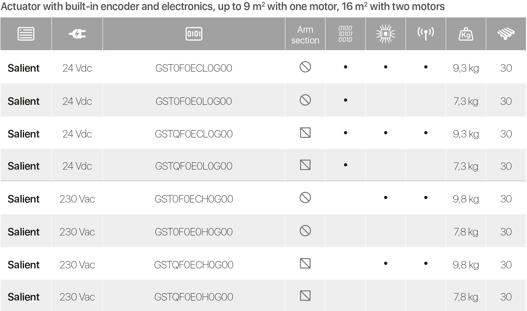Click the product list icon in header
The width and height of the screenshot is (527, 311).
[x=26, y=34]
